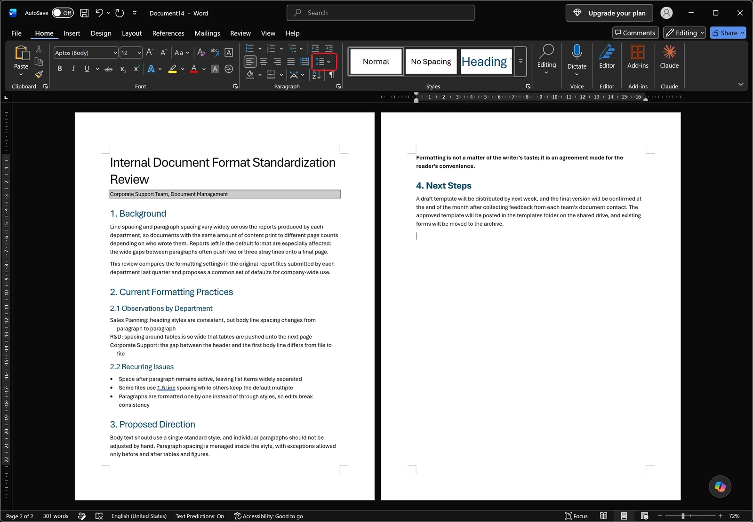
Task: Select the Format Painter brush
Action: [39, 74]
